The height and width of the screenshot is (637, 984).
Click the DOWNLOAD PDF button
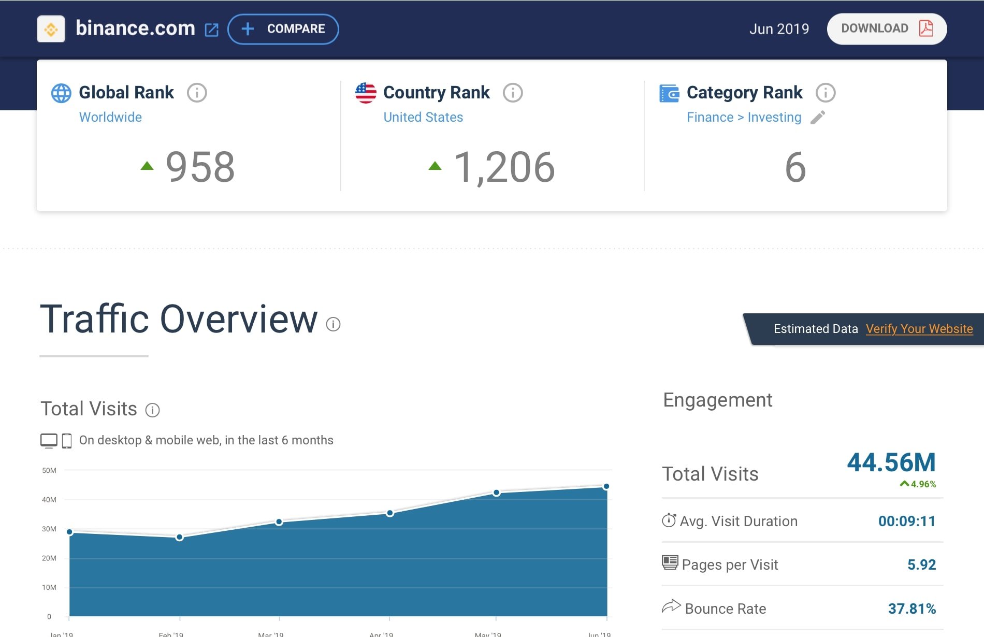pos(887,28)
